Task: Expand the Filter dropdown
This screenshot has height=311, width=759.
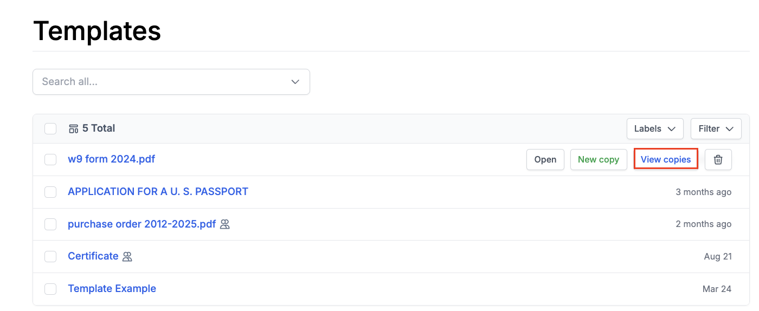Action: 716,129
